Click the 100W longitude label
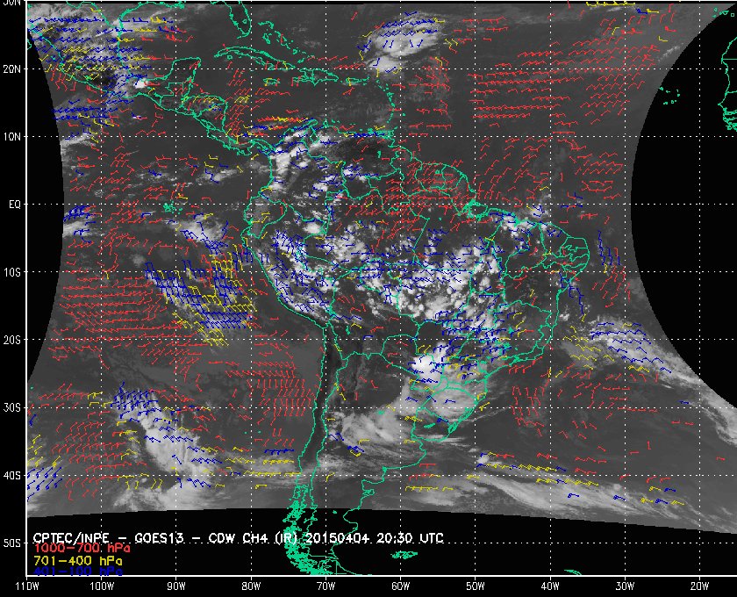 [x=102, y=586]
